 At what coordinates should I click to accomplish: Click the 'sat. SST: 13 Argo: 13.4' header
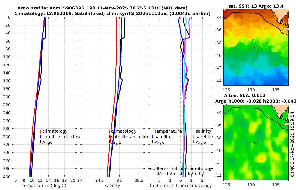pos(256,6)
